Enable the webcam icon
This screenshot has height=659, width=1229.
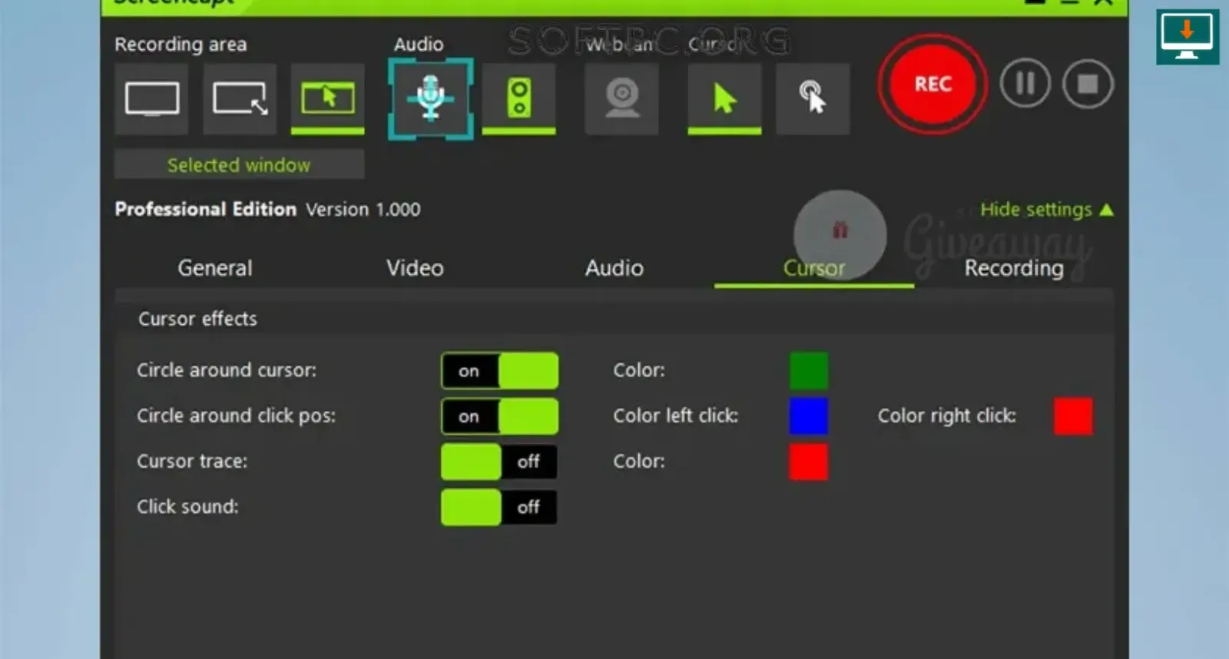coord(621,99)
